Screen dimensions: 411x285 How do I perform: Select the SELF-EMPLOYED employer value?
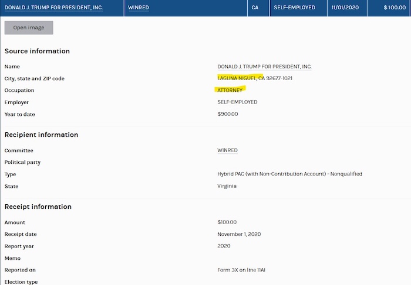[237, 102]
